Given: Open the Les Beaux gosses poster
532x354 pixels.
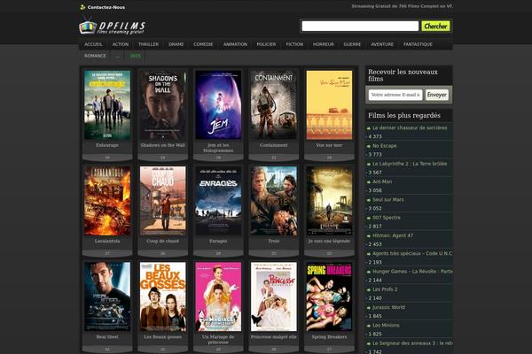Looking at the screenshot, I should (x=163, y=296).
